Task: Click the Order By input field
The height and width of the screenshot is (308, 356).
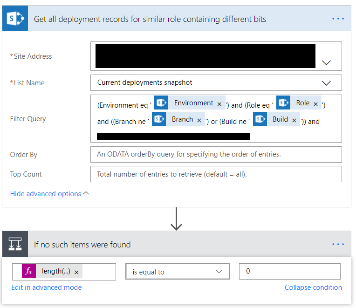Action: click(216, 154)
